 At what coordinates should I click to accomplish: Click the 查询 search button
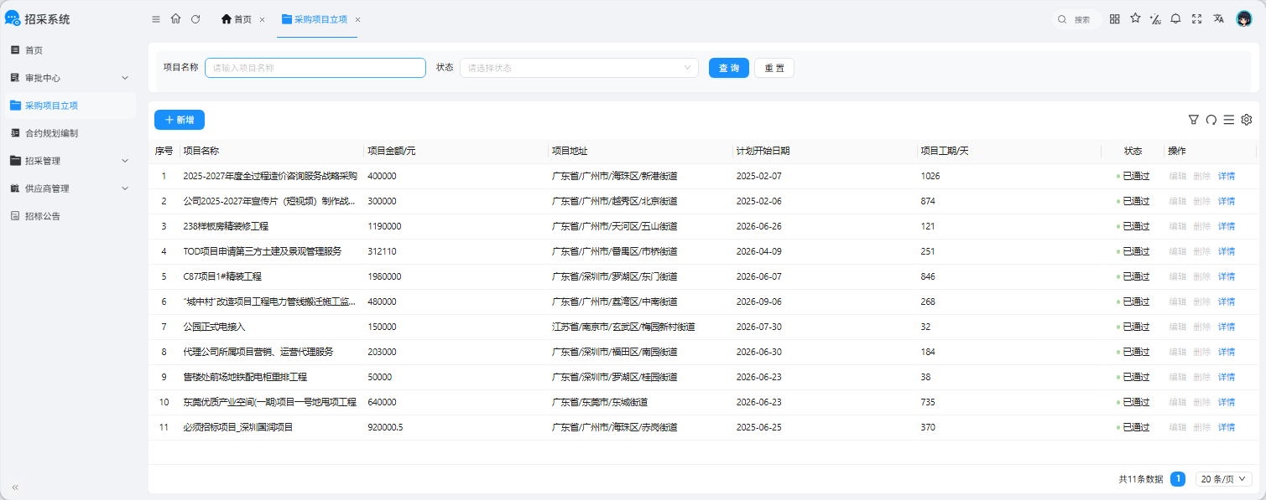(x=729, y=68)
